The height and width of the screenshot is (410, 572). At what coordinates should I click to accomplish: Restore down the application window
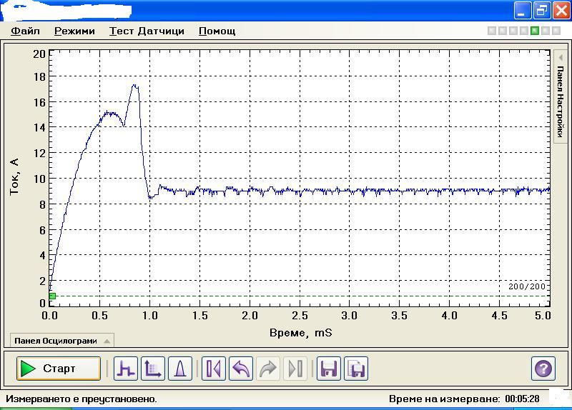click(x=542, y=10)
